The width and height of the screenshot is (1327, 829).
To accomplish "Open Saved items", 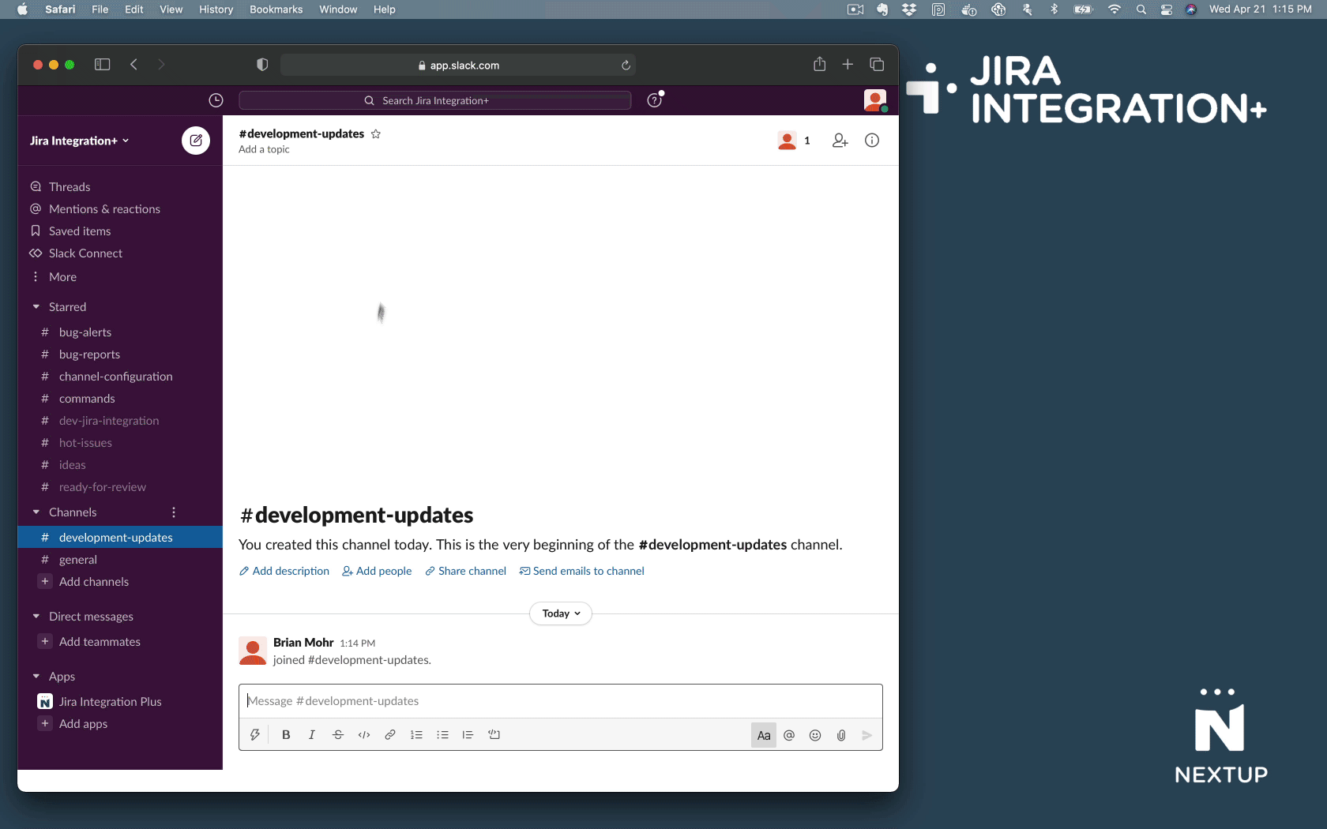I will tap(80, 231).
